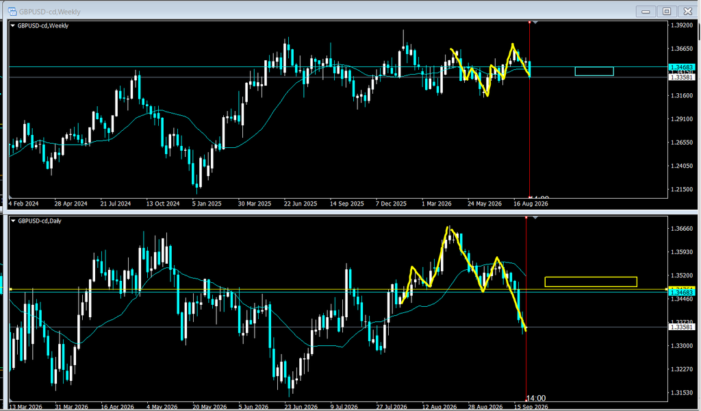Expand the GBPUSD-cd,Daily chart dropdown triangle

point(13,221)
